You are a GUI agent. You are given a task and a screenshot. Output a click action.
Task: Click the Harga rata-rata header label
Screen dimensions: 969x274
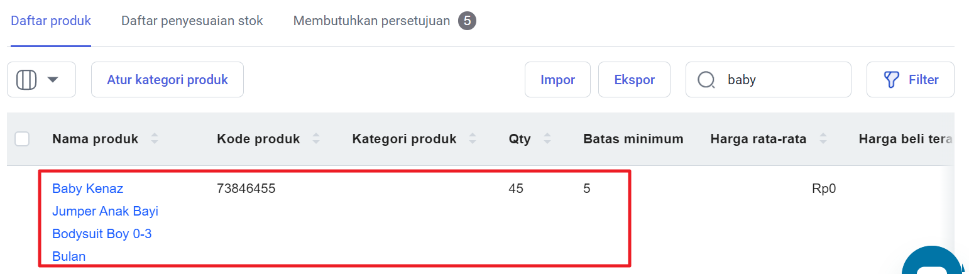(x=758, y=139)
